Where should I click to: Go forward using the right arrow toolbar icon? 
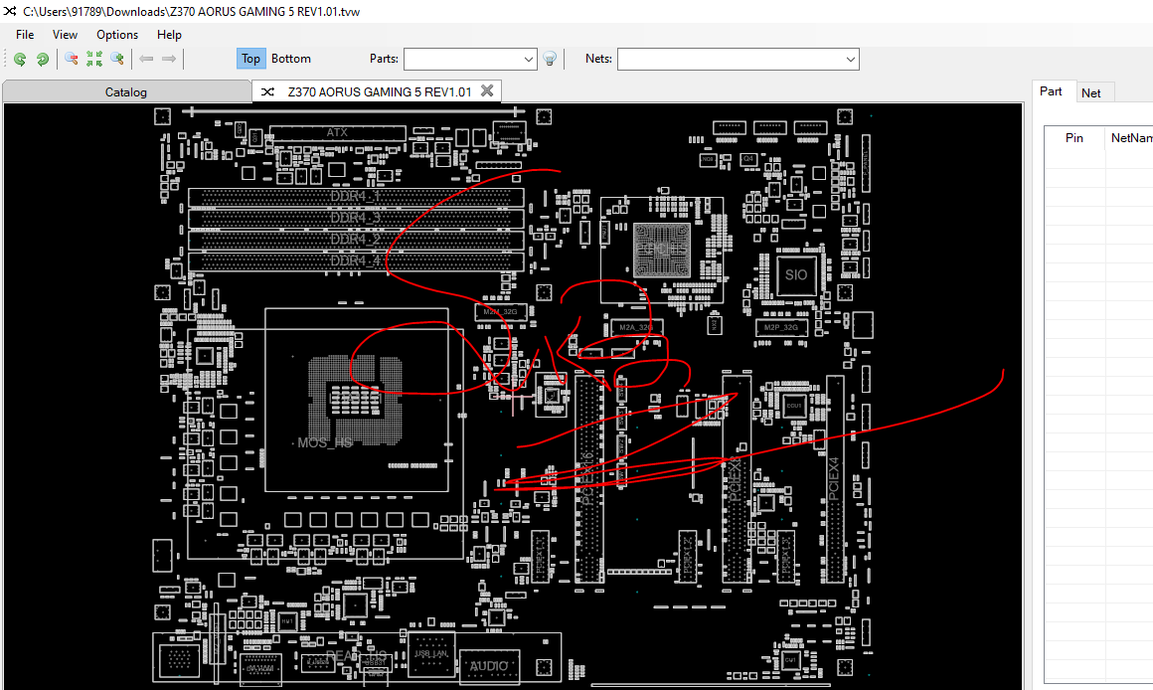(x=169, y=59)
